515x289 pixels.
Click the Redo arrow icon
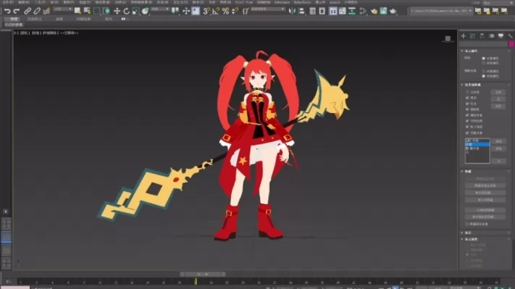(x=16, y=11)
